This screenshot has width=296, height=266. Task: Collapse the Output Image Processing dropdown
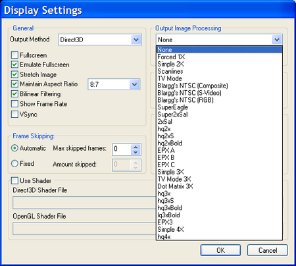click(277, 40)
